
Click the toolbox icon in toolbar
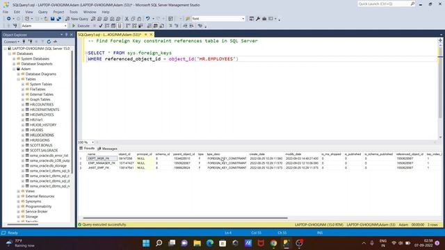point(264,19)
